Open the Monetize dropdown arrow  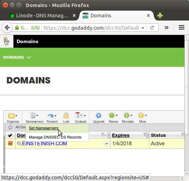point(131,116)
